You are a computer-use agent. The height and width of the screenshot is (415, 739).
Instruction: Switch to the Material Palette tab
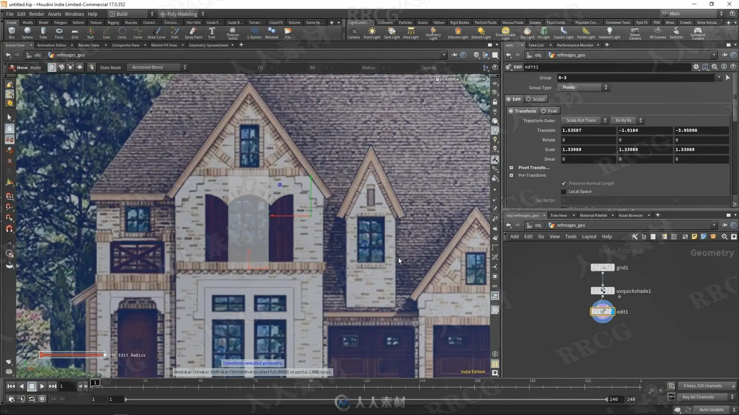(593, 216)
